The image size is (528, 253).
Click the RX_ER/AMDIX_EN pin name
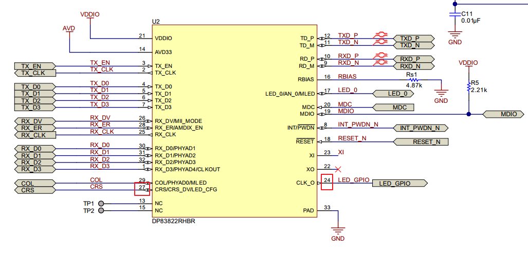click(x=178, y=128)
